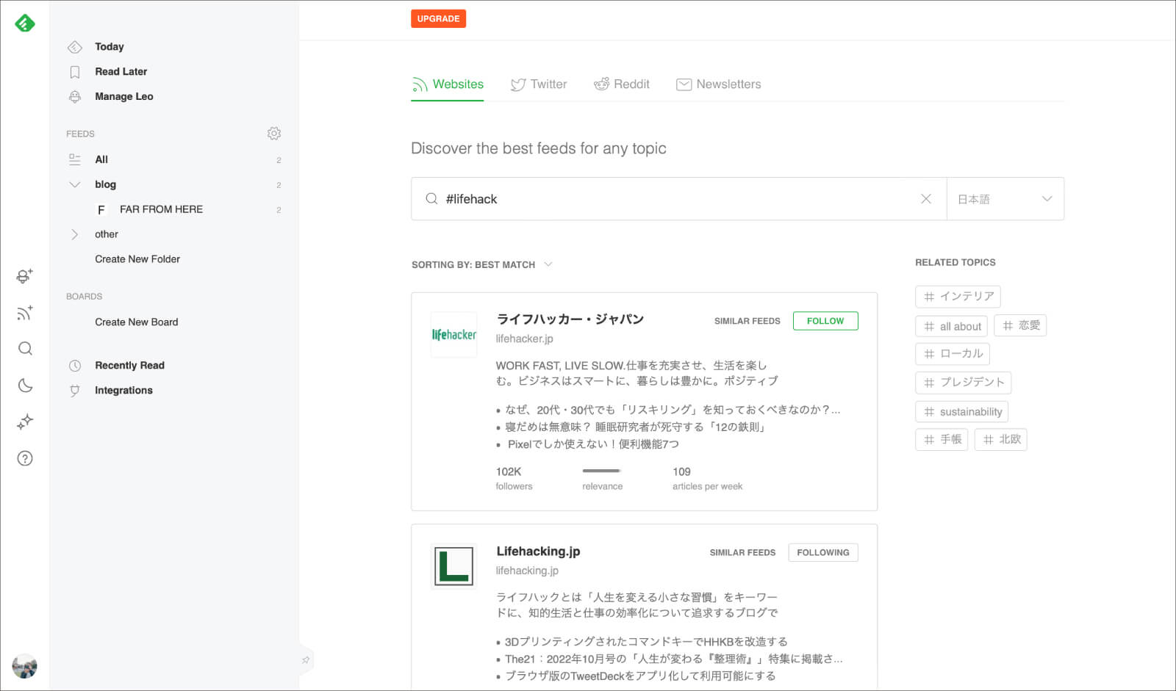Click Lifehacking.jp logo thumbnail
Viewport: 1176px width, 691px height.
tap(453, 567)
